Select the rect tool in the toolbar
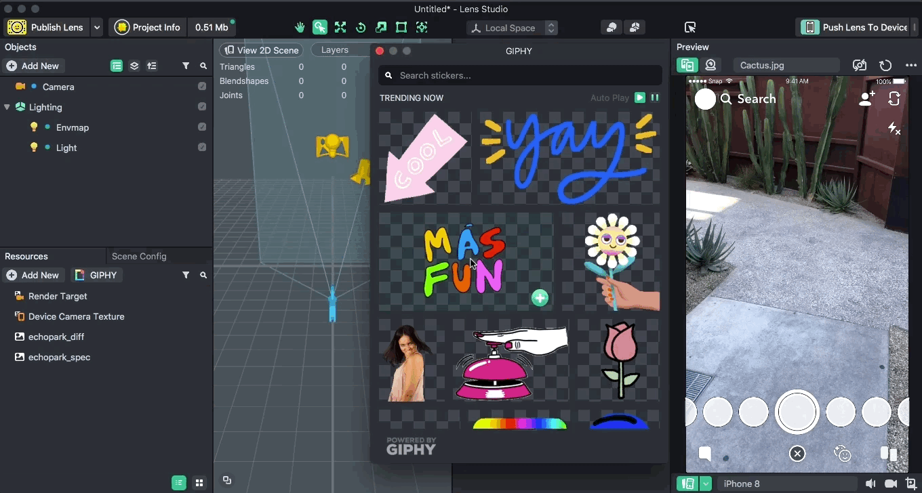The height and width of the screenshot is (493, 922). point(401,28)
